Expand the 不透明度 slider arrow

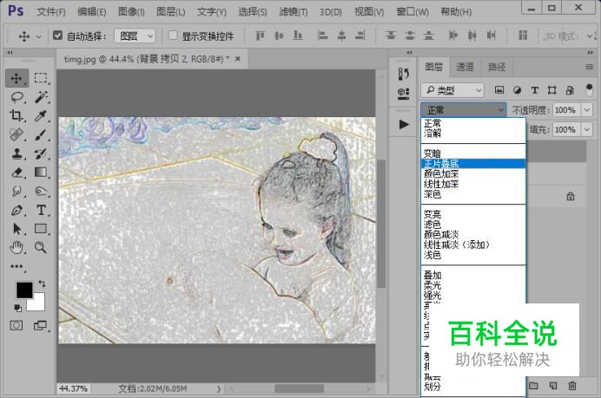point(587,110)
